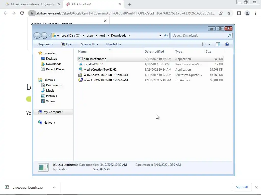Select the Install-WMF5.1 PowerShell file

click(150, 64)
